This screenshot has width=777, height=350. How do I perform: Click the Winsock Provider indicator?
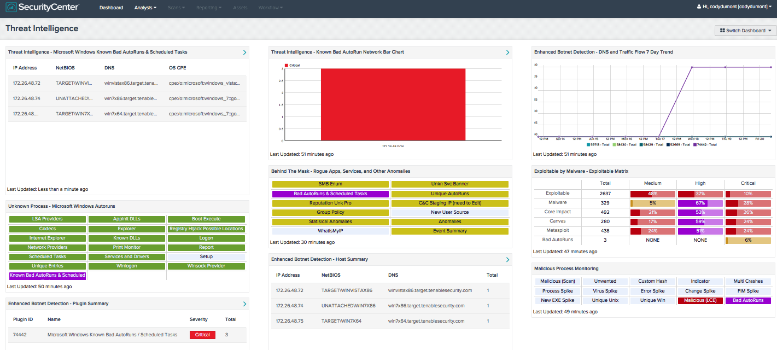click(x=206, y=266)
